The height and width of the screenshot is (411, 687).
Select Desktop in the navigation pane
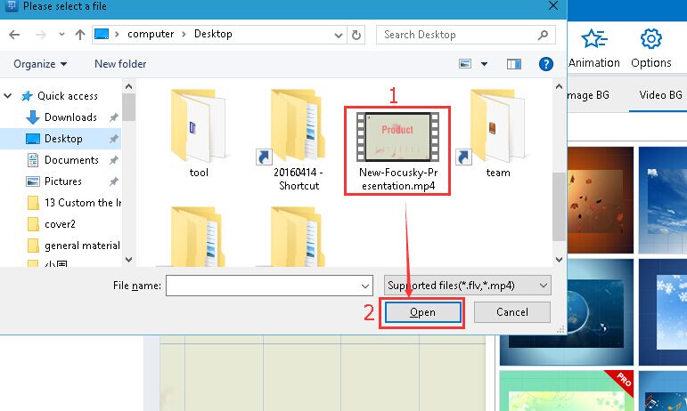63,139
